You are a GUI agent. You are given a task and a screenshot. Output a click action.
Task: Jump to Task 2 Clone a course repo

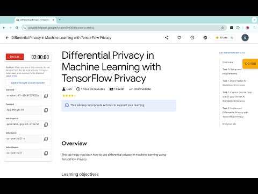pos(237,96)
